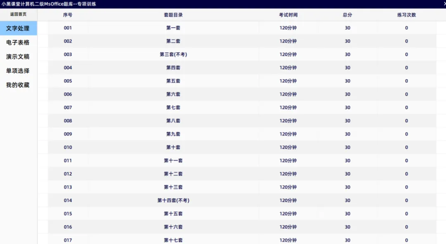Click serial number 002
Viewport: 446px width, 244px height.
[68, 41]
